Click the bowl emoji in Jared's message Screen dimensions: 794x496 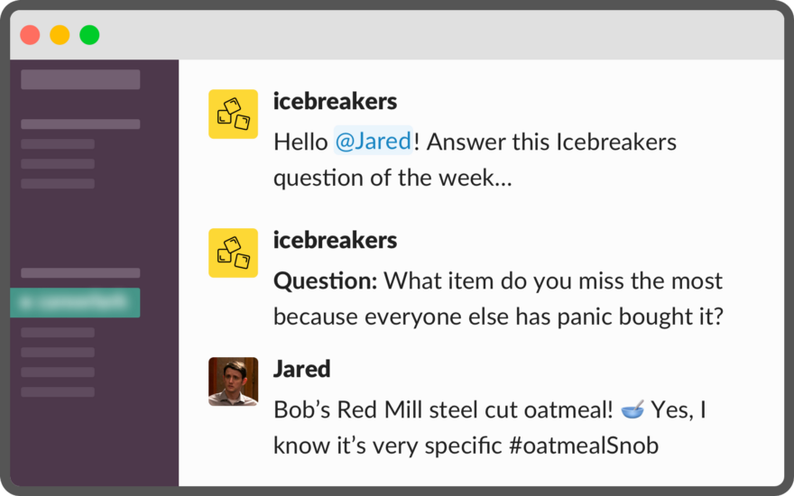pyautogui.click(x=632, y=409)
